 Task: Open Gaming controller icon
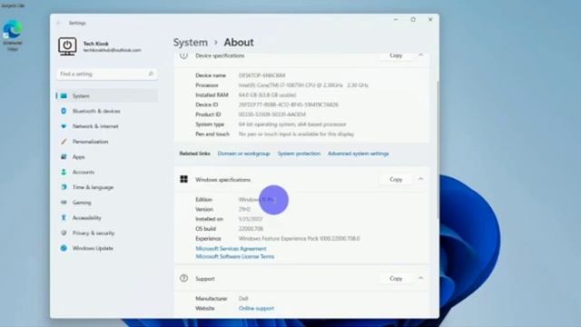[64, 203]
